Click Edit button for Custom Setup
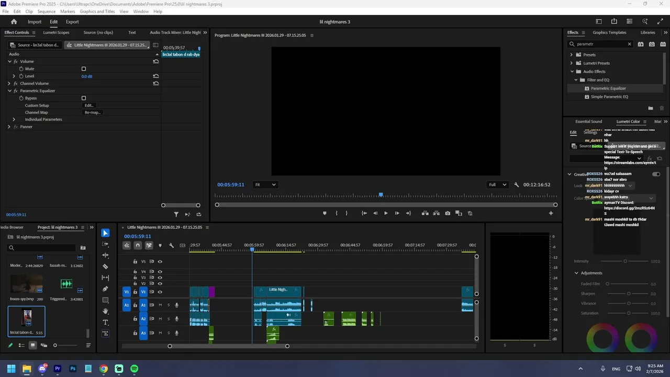The height and width of the screenshot is (377, 670). (x=89, y=105)
